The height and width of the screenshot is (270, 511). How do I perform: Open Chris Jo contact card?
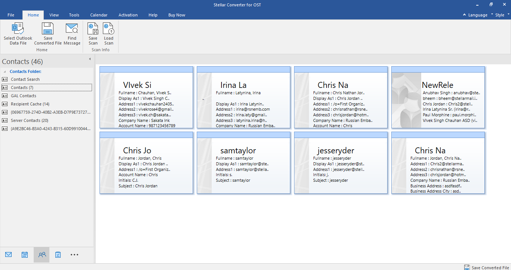[146, 163]
